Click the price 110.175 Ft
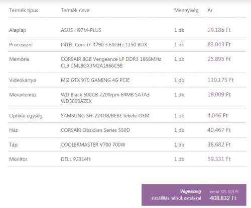251x208 pixels. (220, 80)
